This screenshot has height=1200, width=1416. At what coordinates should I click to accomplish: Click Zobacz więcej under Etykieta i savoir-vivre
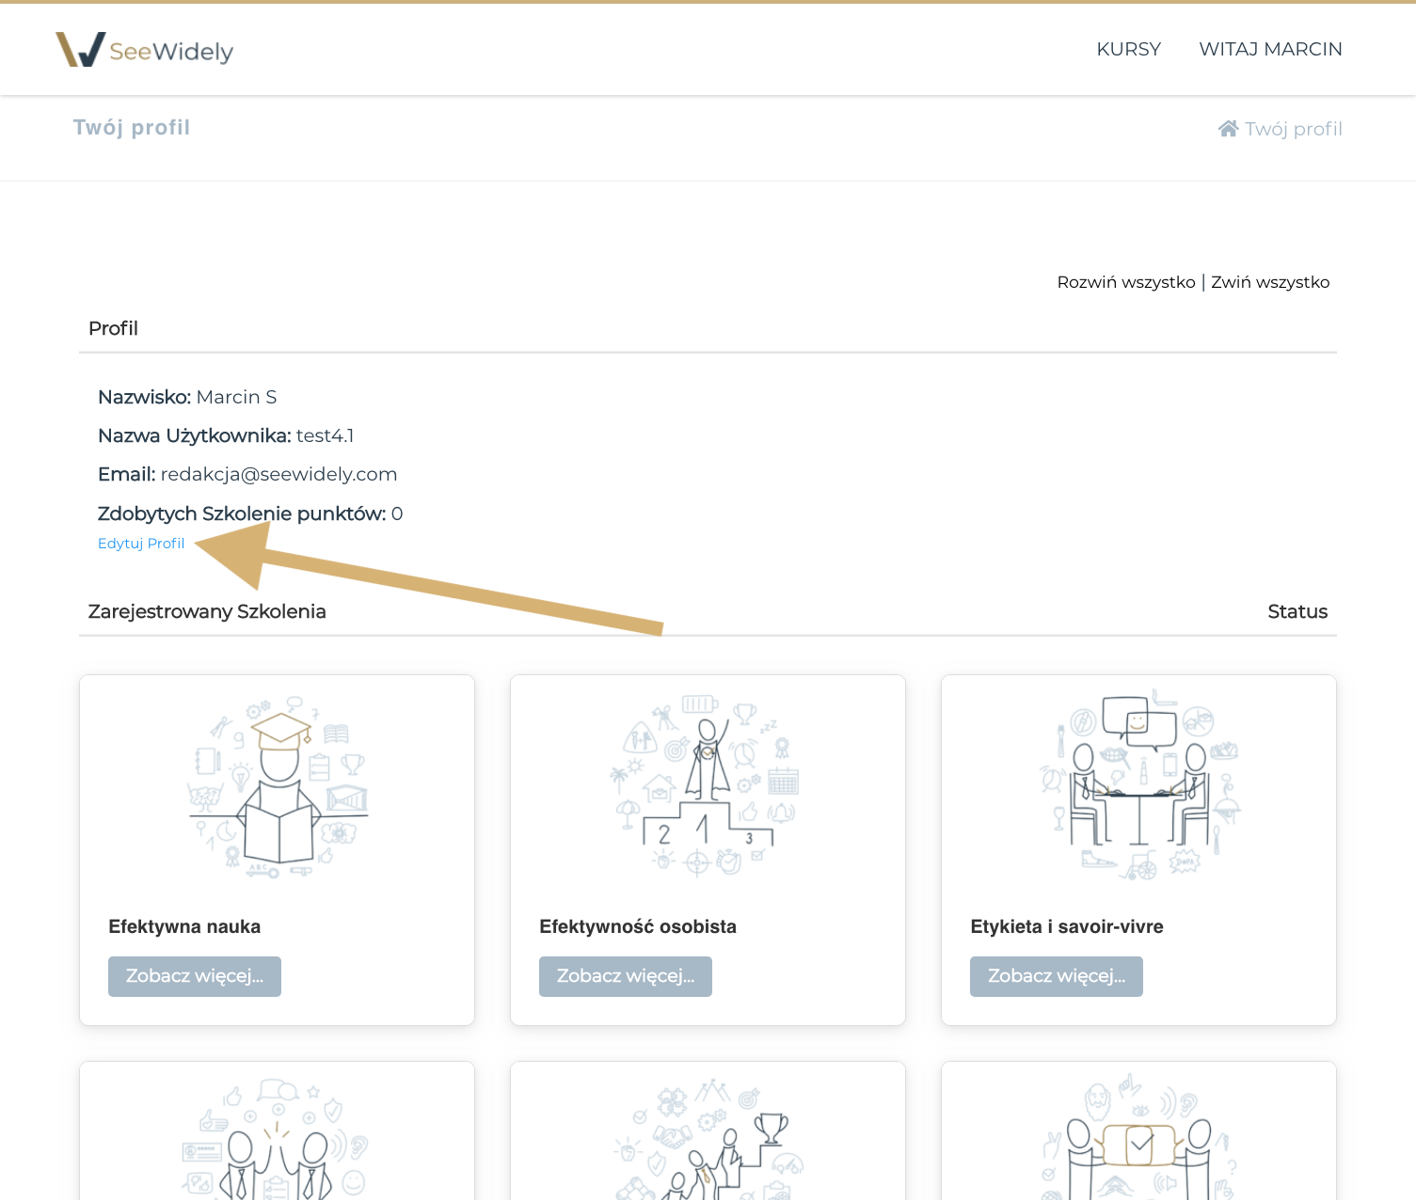pos(1057,976)
